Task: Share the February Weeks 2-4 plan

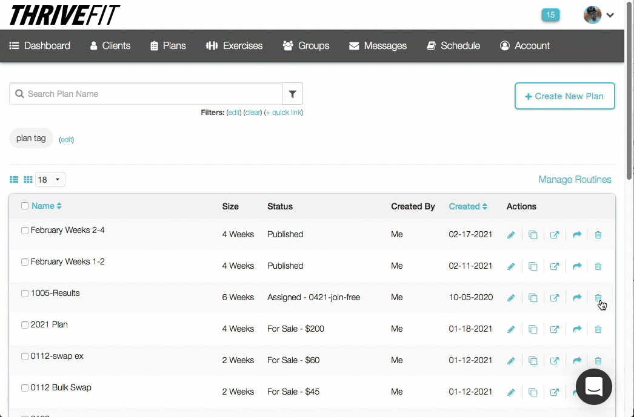Action: 577,235
